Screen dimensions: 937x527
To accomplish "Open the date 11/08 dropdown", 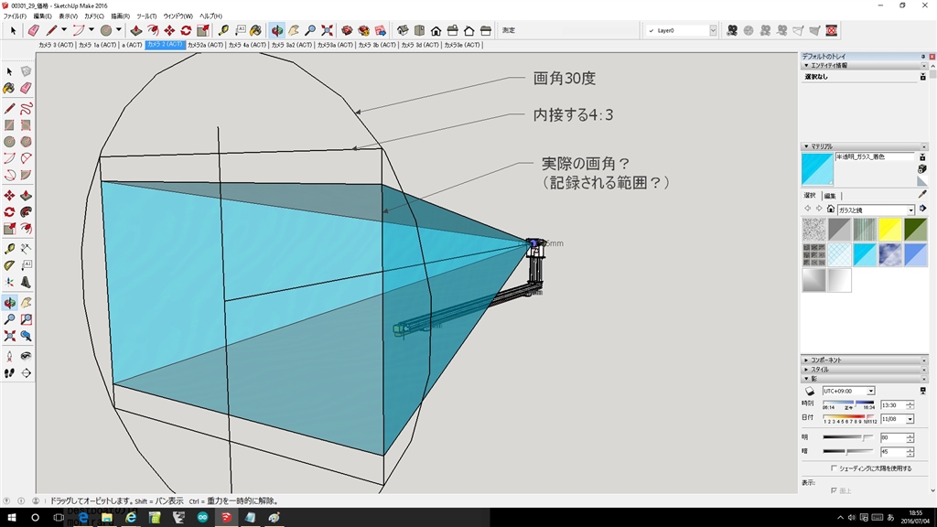I will (910, 419).
